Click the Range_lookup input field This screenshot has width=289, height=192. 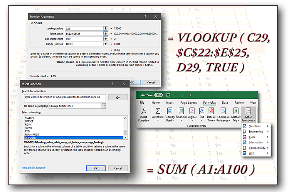coord(84,44)
